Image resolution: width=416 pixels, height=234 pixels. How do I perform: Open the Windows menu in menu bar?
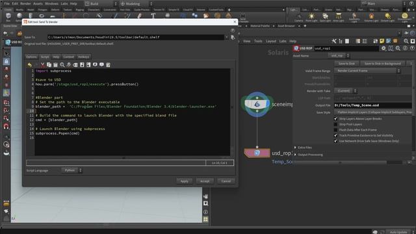(51, 4)
